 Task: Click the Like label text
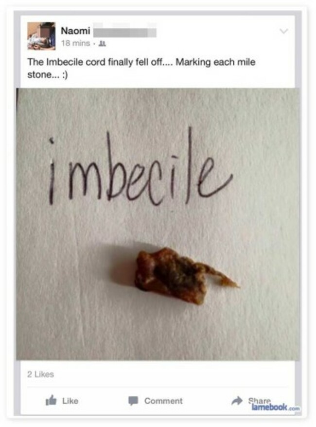click(x=70, y=401)
